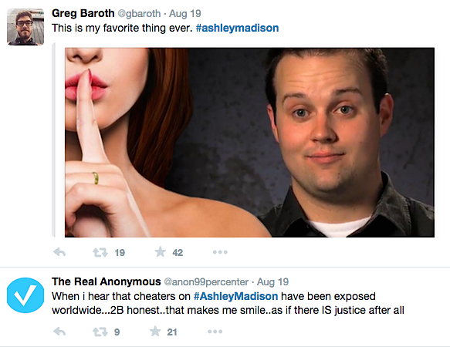
Task: Favorite The Real Anonymous tweet
Action: tap(155, 332)
